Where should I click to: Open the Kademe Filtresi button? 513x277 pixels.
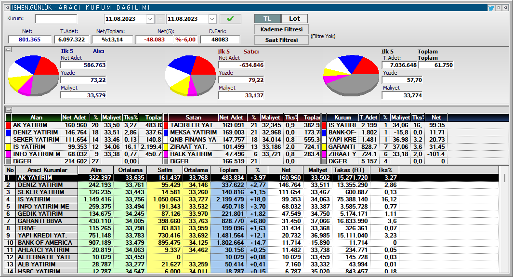click(x=281, y=29)
